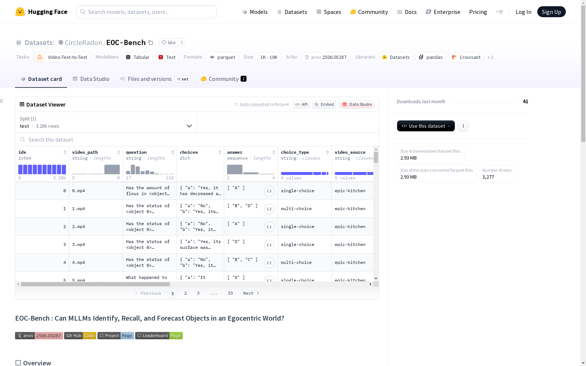The width and height of the screenshot is (586, 366).
Task: Open Enterprise in the top navigation
Action: pos(443,12)
